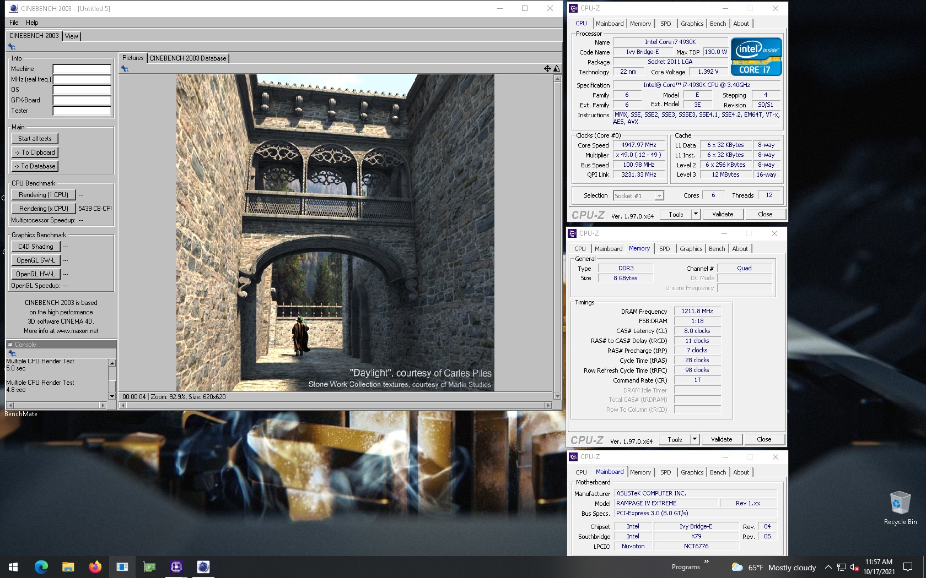The height and width of the screenshot is (578, 926).
Task: Run the C4D Shading benchmark
Action: 35,247
